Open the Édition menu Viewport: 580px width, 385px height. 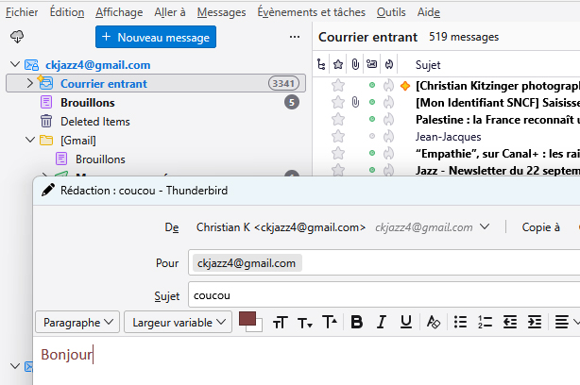pyautogui.click(x=67, y=12)
